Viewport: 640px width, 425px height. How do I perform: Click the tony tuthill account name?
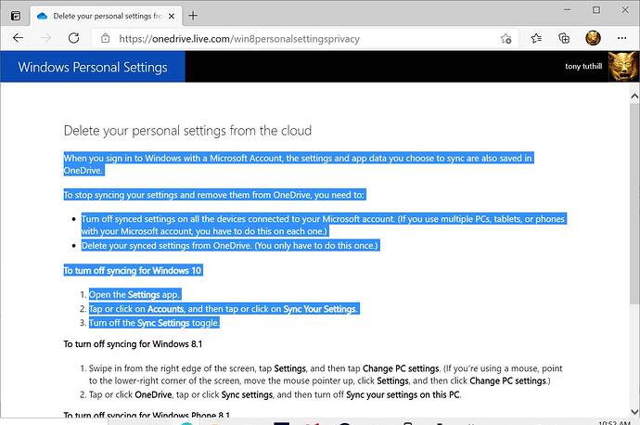(583, 66)
